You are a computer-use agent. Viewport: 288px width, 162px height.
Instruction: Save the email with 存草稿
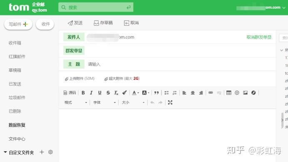103,23
